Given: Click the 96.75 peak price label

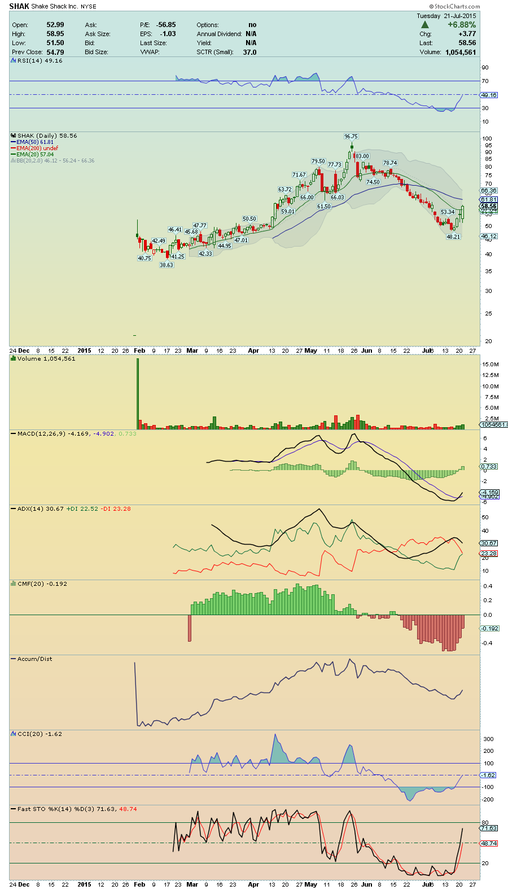Looking at the screenshot, I should click(x=351, y=136).
